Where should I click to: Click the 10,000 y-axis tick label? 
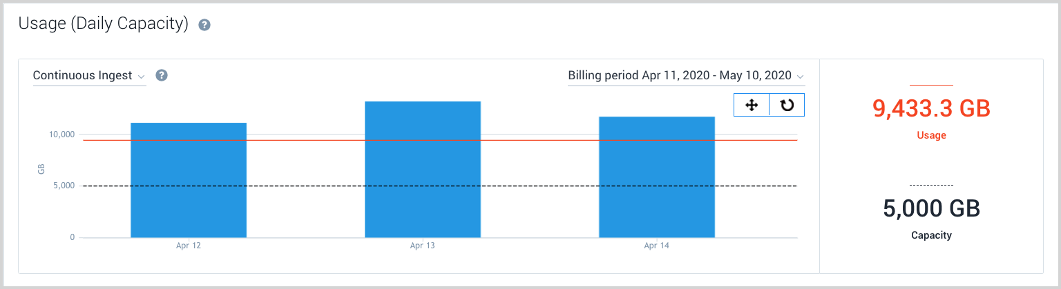click(61, 134)
